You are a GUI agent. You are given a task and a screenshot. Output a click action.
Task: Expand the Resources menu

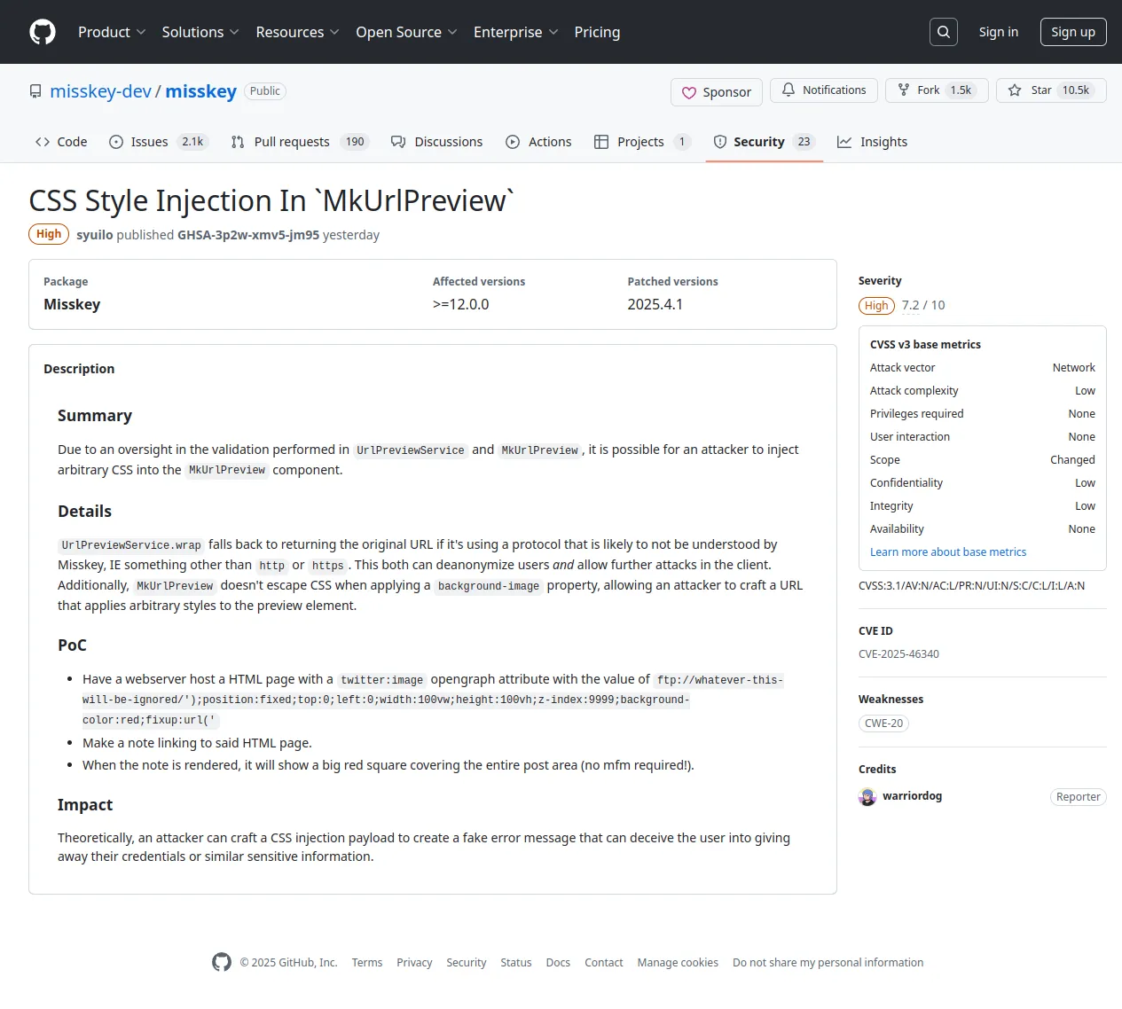(297, 32)
